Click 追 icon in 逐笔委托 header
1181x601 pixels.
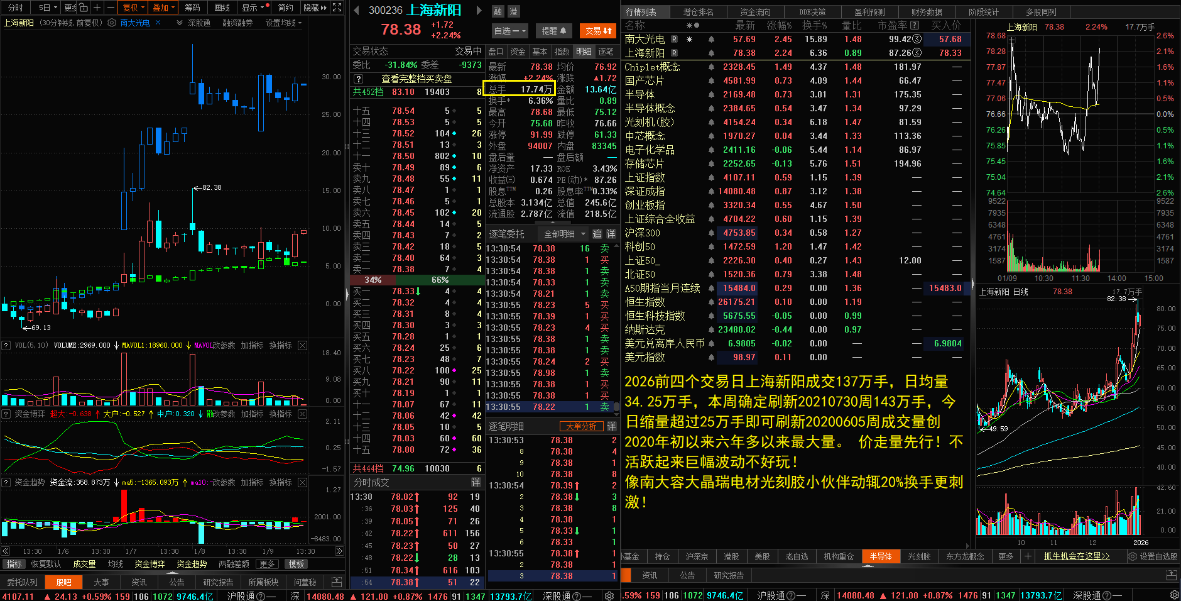tap(597, 234)
